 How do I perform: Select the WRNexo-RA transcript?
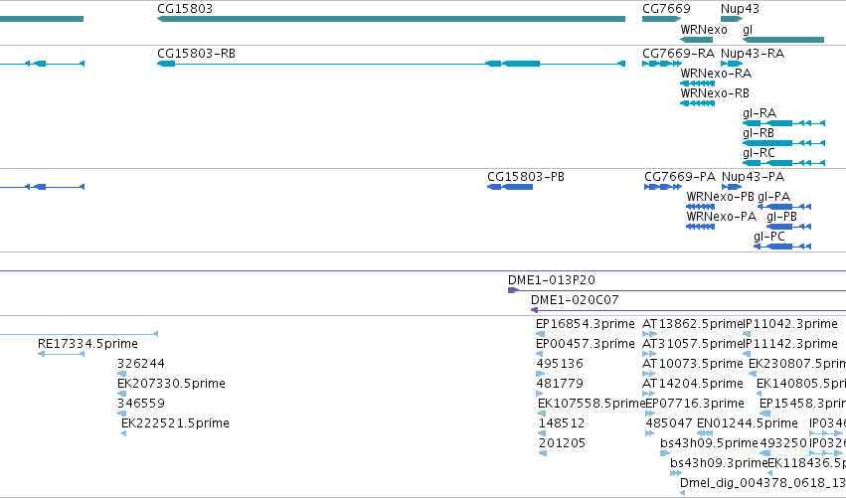[x=698, y=83]
